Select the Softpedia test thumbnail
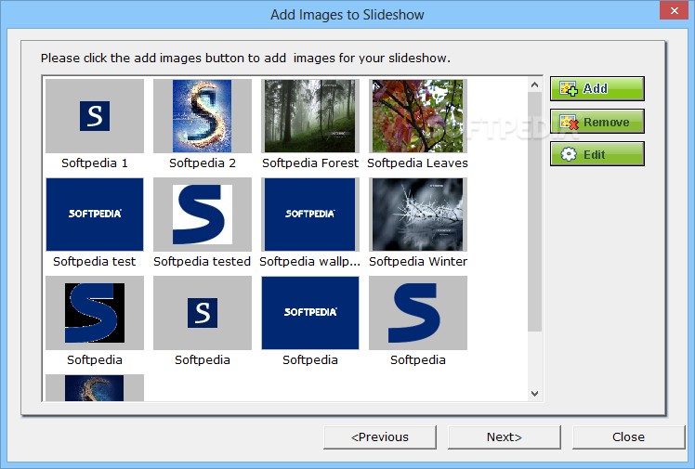Image resolution: width=695 pixels, height=469 pixels. (95, 215)
